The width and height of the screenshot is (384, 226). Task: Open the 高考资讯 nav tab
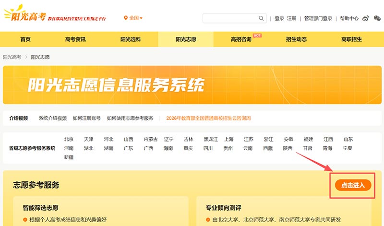coord(75,39)
